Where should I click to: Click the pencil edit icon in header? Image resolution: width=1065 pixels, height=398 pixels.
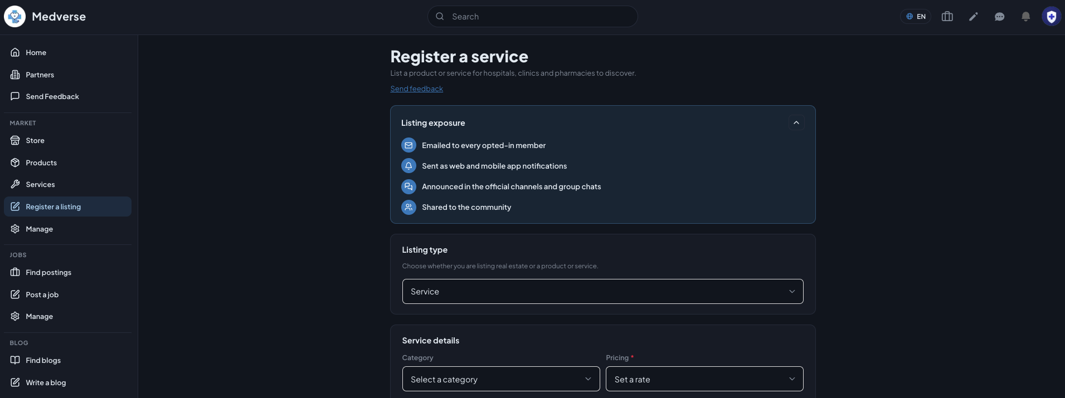pyautogui.click(x=973, y=17)
